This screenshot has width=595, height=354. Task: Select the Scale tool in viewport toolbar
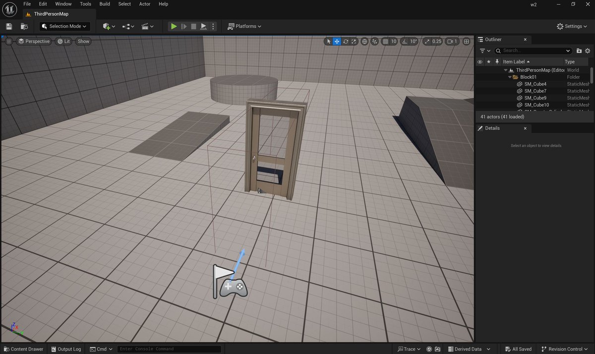tap(354, 41)
